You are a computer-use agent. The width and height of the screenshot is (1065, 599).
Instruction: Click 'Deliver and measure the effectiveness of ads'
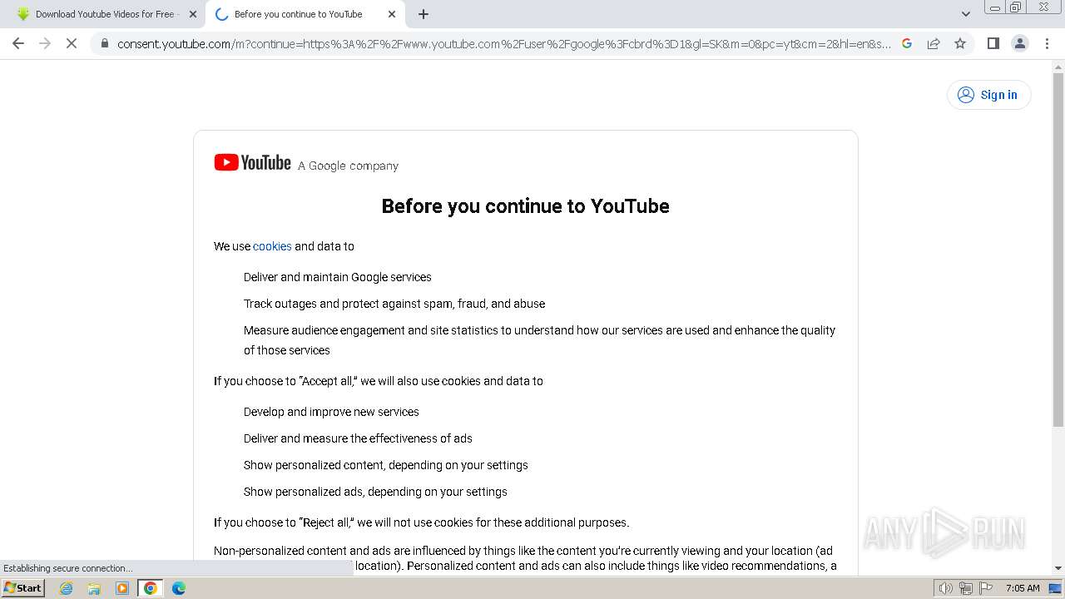358,438
